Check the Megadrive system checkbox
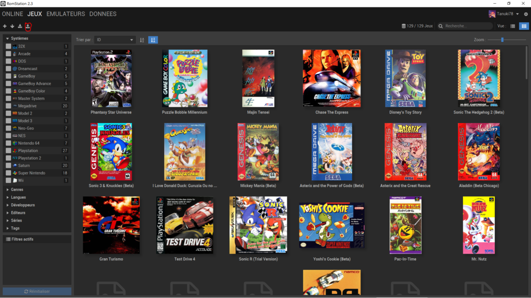 tap(8, 106)
